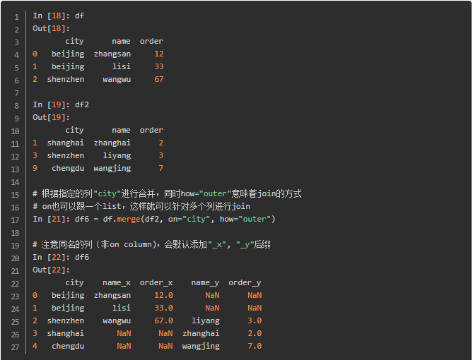
Task: Click how="outer" argument in the merge call
Action: (245, 219)
